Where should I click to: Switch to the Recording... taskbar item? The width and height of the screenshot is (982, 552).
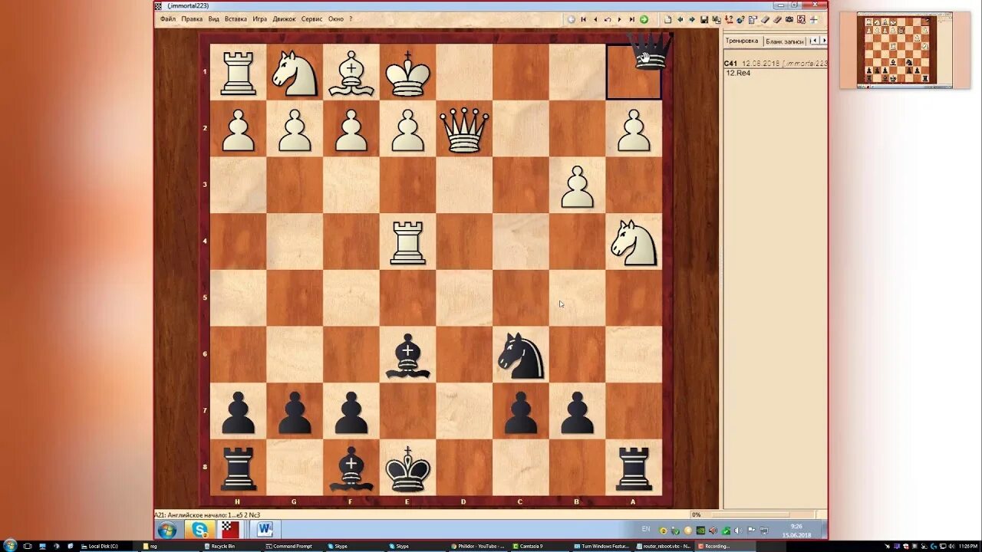click(725, 547)
